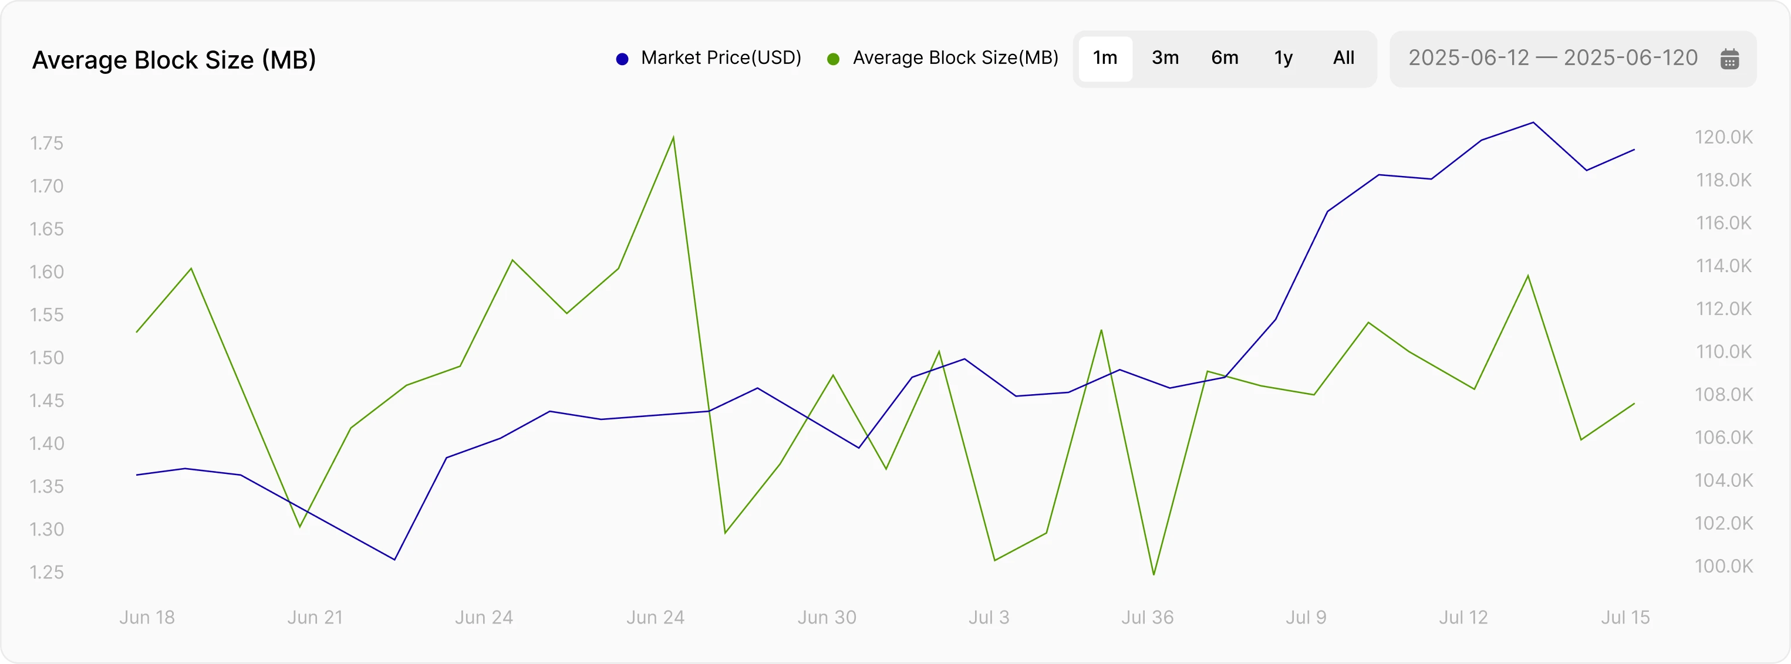Click the green Average Block Size legend dot
This screenshot has width=1791, height=664.
(832, 58)
